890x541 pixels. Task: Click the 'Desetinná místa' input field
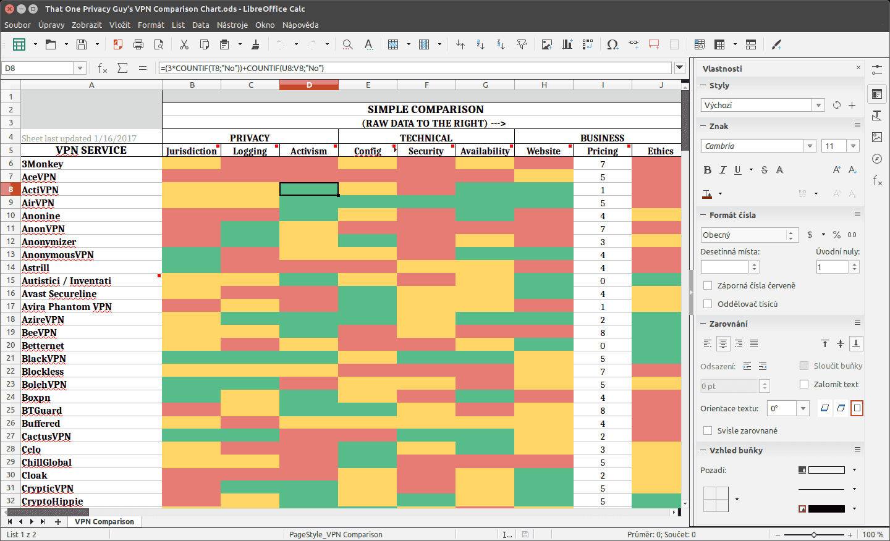(725, 267)
